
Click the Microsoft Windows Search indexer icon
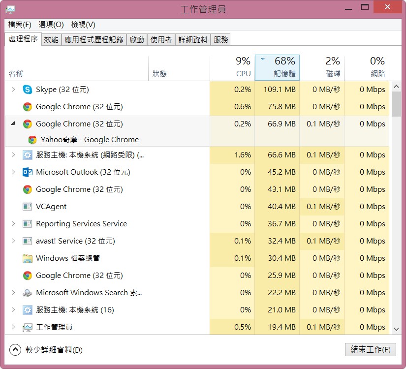tap(28, 293)
